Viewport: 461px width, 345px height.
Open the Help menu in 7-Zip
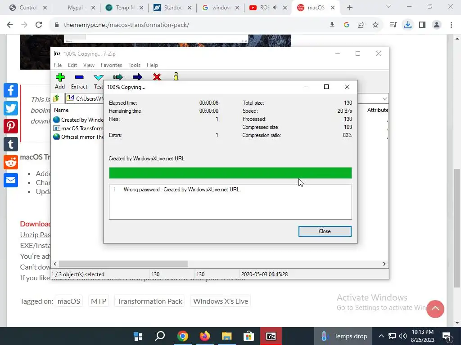pos(152,65)
